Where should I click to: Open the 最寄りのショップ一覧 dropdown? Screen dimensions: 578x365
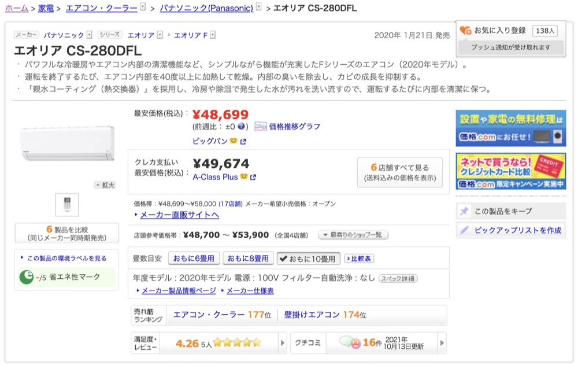353,235
